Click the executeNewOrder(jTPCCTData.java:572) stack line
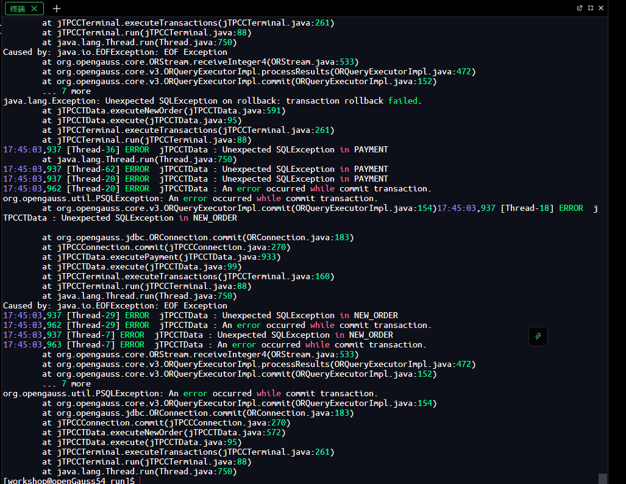The image size is (626, 484). tap(164, 432)
